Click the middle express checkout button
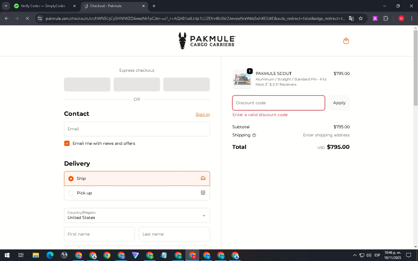The height and width of the screenshot is (261, 418). coord(137,84)
